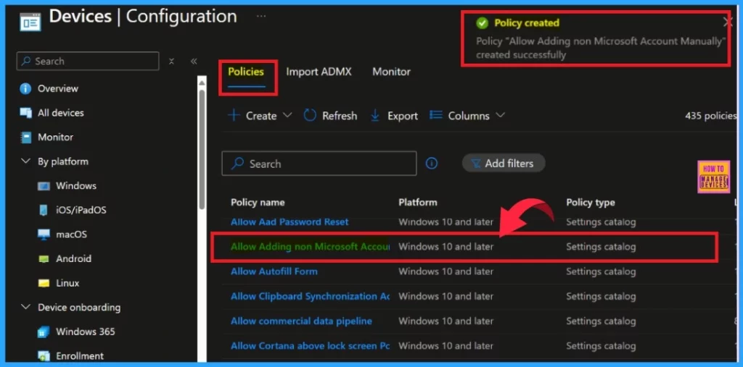This screenshot has width=743, height=367.
Task: Open Allow Aad Password Reset policy
Action: [290, 222]
